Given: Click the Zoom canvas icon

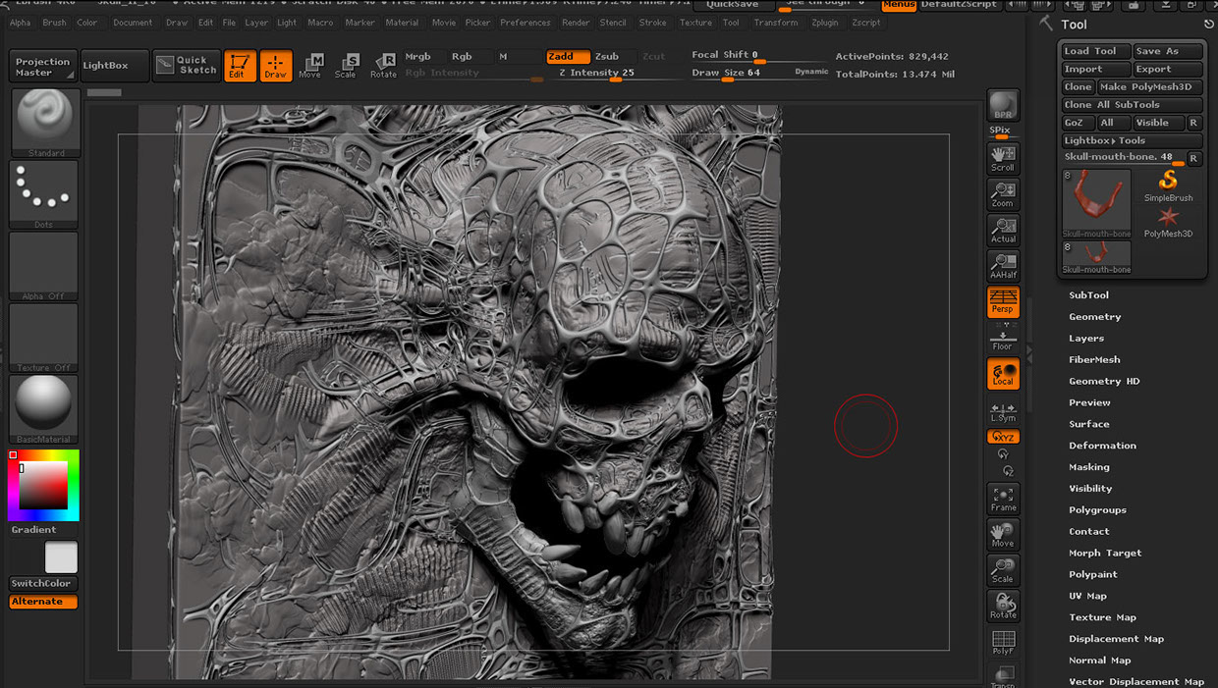Looking at the screenshot, I should pyautogui.click(x=1003, y=194).
